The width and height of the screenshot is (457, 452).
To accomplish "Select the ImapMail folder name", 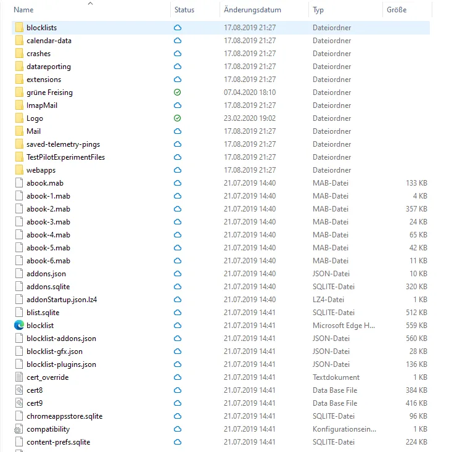I will coord(42,105).
